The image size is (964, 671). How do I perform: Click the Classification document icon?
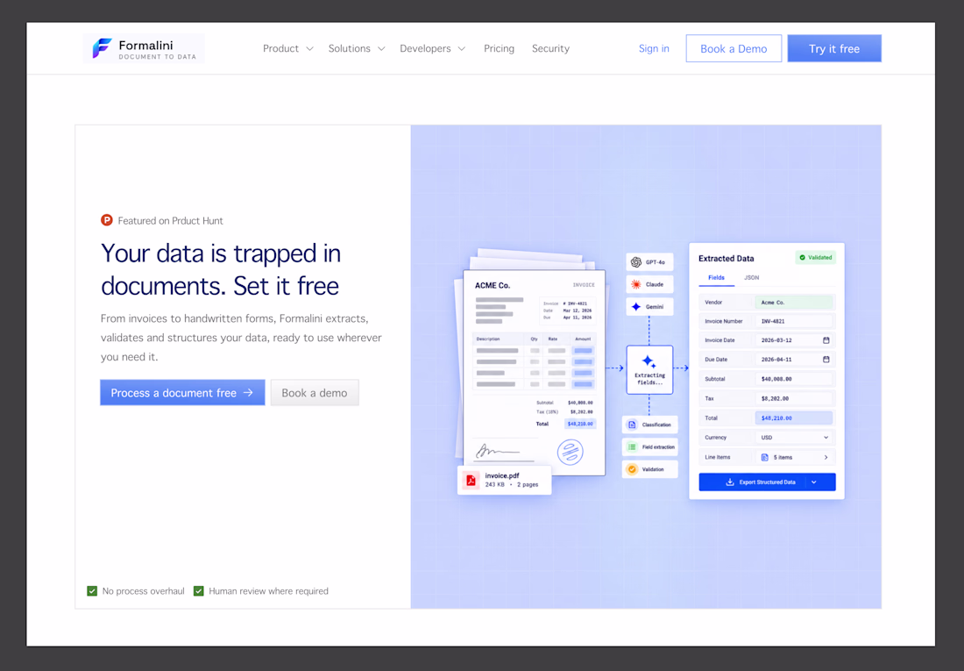tap(632, 425)
